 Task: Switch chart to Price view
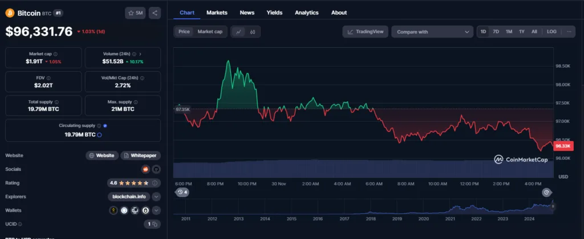(184, 32)
